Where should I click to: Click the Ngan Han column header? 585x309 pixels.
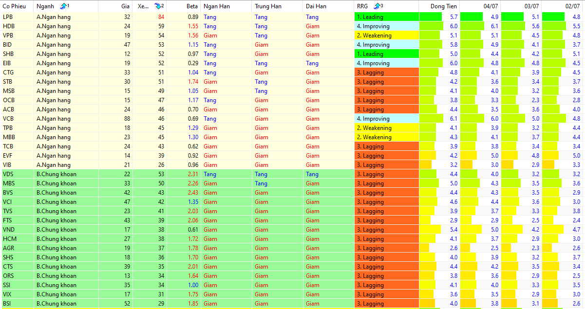pyautogui.click(x=226, y=6)
